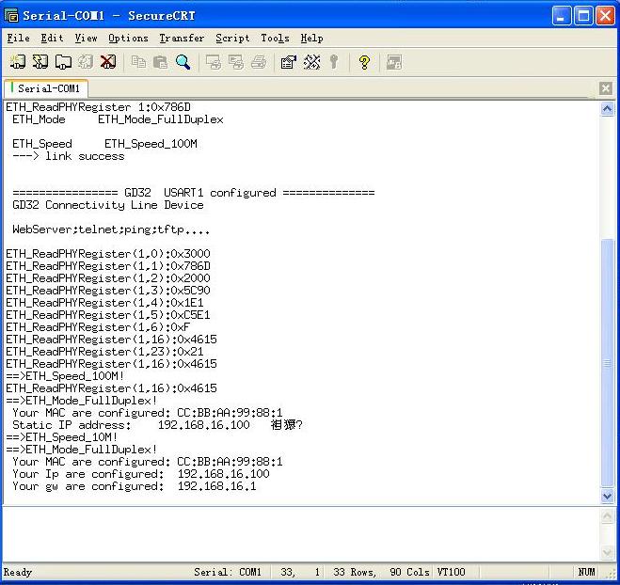Click 'Your gw are configured' line
Screen dimensions: 620x585
click(134, 486)
